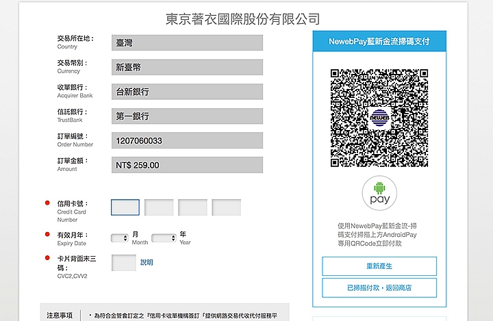Open the 說明 link next to CVC2
The width and height of the screenshot is (493, 321).
(147, 262)
